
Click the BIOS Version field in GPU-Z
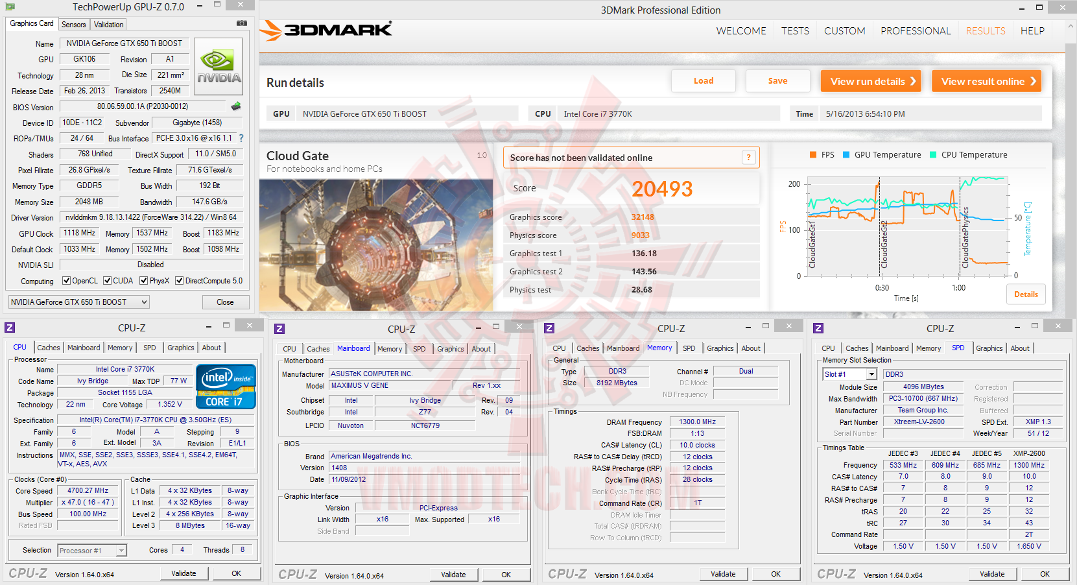click(x=143, y=106)
